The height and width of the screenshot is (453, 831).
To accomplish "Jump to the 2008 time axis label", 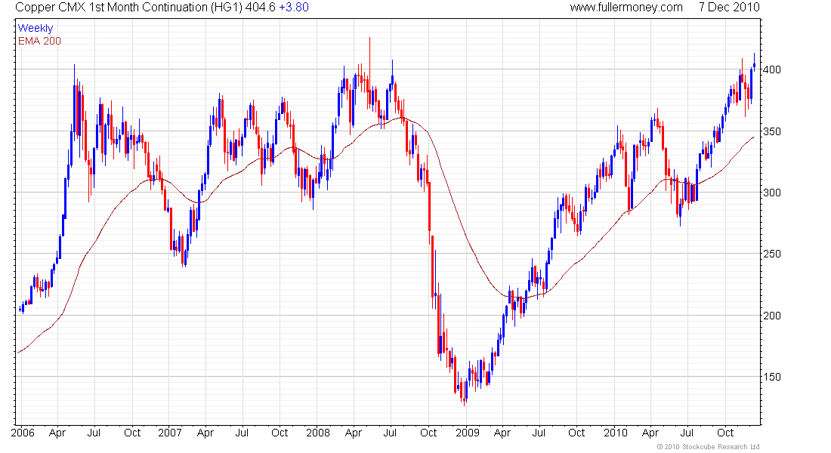I will click(318, 433).
